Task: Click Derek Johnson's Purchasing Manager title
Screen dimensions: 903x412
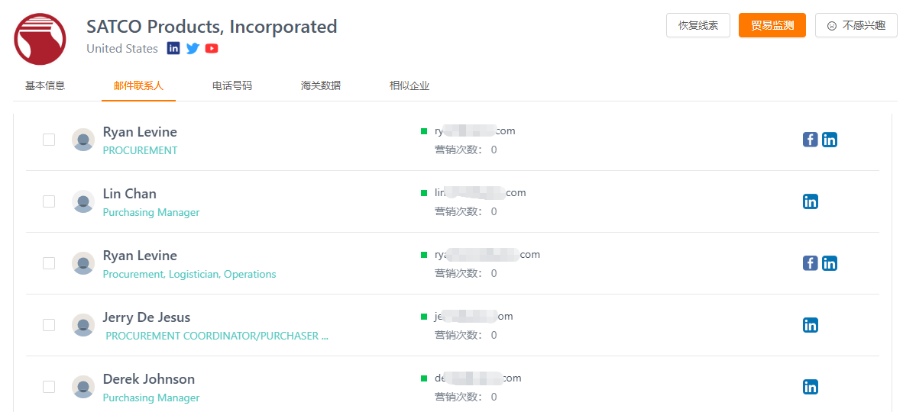Action: tap(151, 398)
